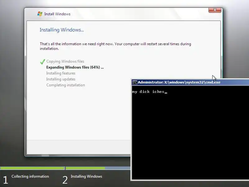This screenshot has height=187, width=249.
Task: Click the 'Collecting information' stage label
Action: (x=30, y=176)
